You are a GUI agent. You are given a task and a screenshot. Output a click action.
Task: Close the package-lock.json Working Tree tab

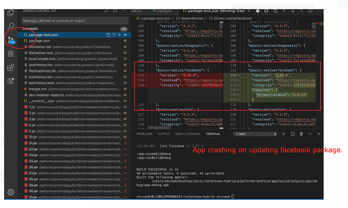click(249, 11)
